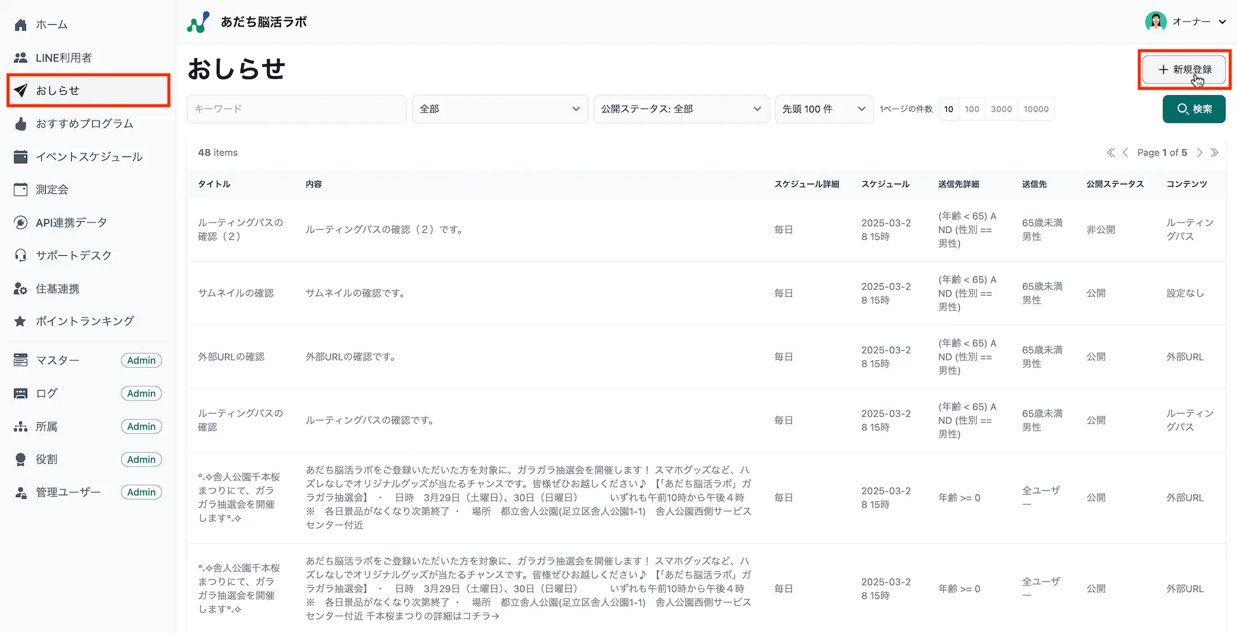The image size is (1237, 633).
Task: Switch page size to 10000
Action: pyautogui.click(x=1036, y=109)
